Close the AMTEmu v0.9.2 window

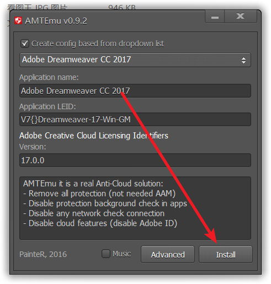tap(241, 17)
